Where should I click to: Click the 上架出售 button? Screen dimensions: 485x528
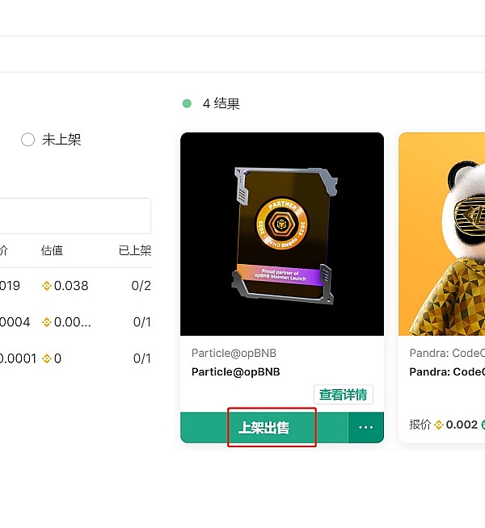[264, 428]
